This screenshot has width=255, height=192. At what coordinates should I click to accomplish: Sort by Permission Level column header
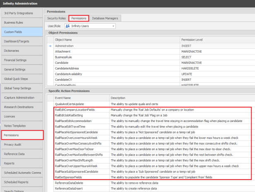coord(217,40)
